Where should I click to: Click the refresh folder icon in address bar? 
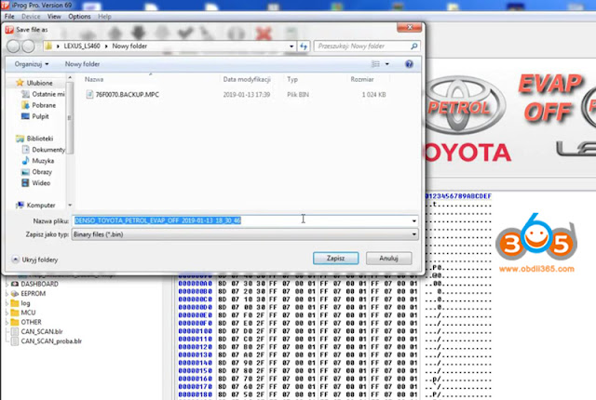304,47
